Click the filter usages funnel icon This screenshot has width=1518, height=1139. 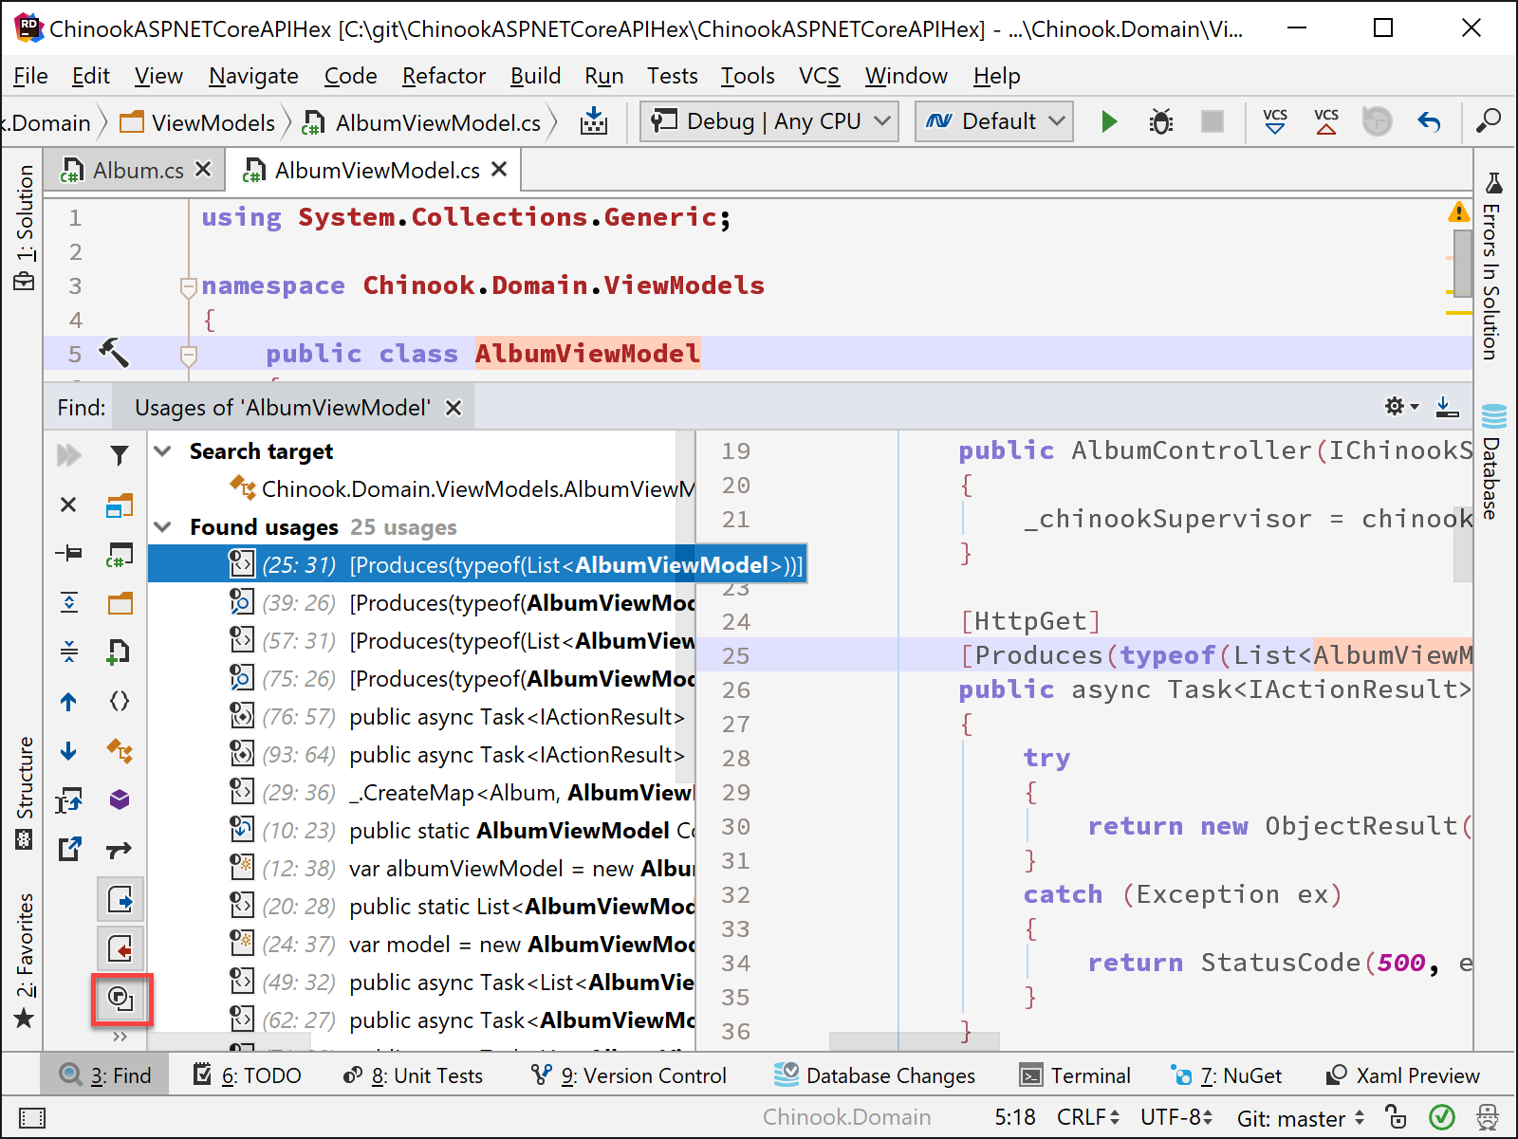tap(120, 455)
